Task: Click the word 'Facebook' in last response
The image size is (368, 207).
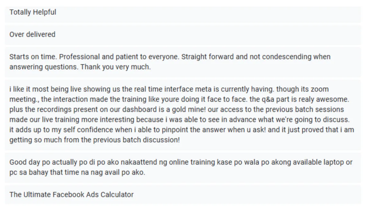Action: point(67,194)
